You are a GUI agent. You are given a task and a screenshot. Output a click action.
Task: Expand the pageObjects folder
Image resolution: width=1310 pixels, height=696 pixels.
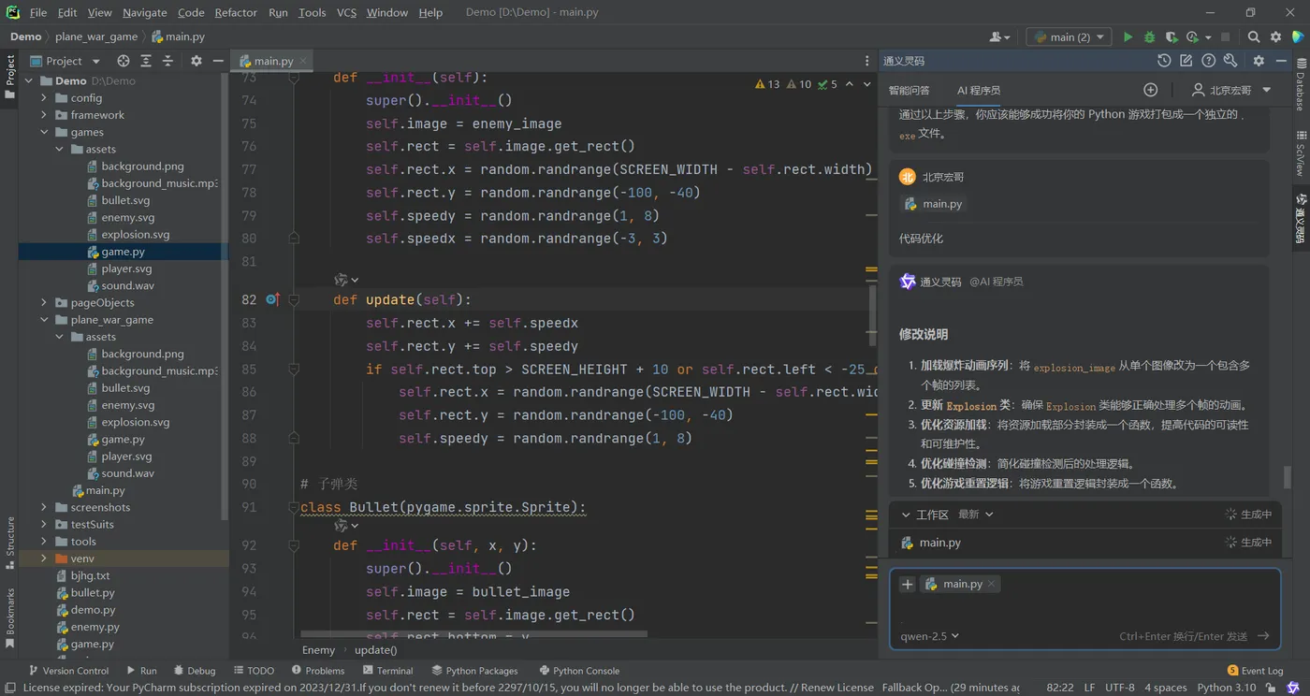tap(44, 303)
